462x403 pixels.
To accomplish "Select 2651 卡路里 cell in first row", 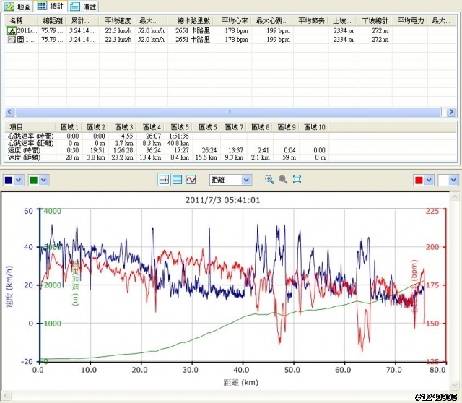I will coord(193,30).
